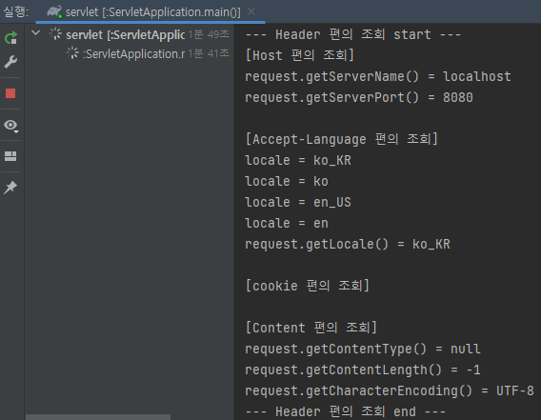Screen dimensions: 541x420
Task: Click the '1분 41초' duration text
Action: click(209, 53)
